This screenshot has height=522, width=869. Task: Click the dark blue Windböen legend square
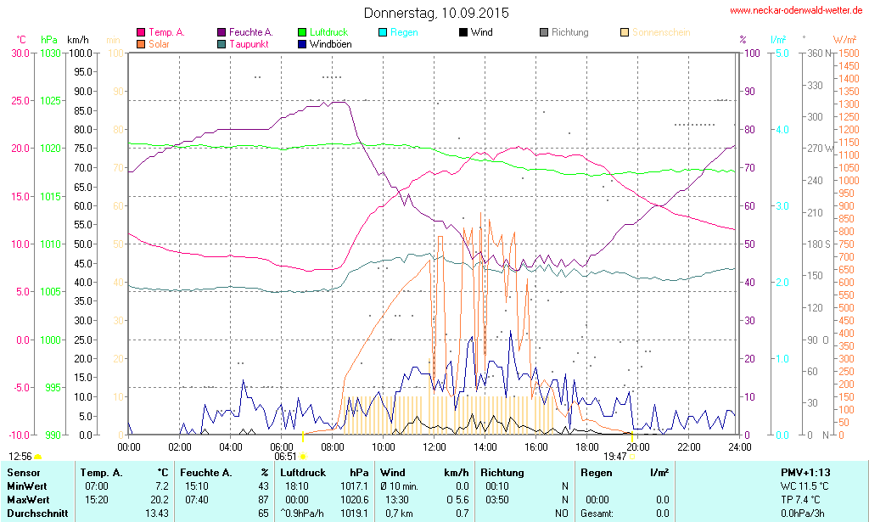pos(303,44)
